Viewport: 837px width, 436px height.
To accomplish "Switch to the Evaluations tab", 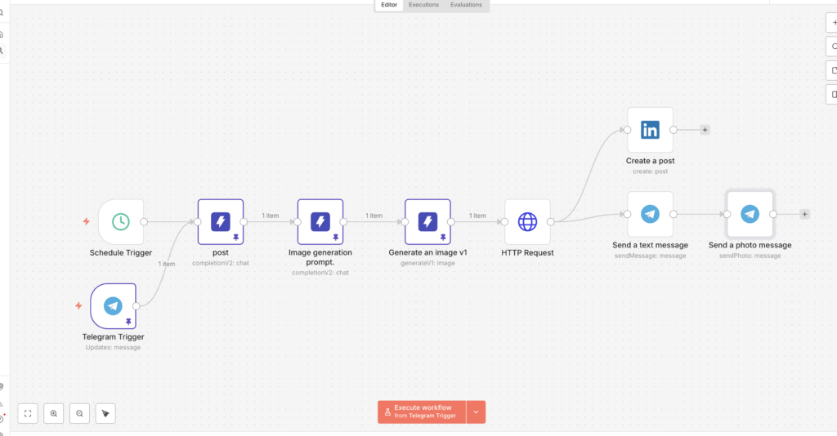I will click(466, 5).
